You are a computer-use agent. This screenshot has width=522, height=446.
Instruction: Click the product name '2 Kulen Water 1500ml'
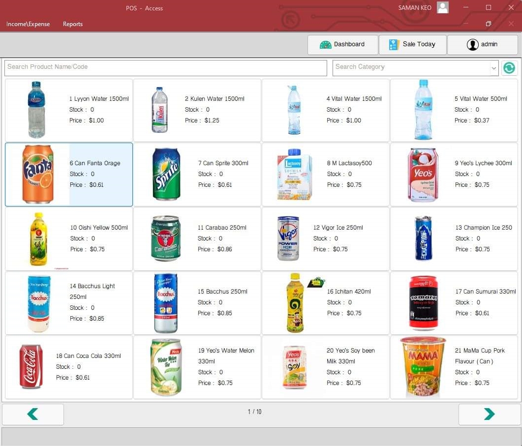click(x=215, y=99)
